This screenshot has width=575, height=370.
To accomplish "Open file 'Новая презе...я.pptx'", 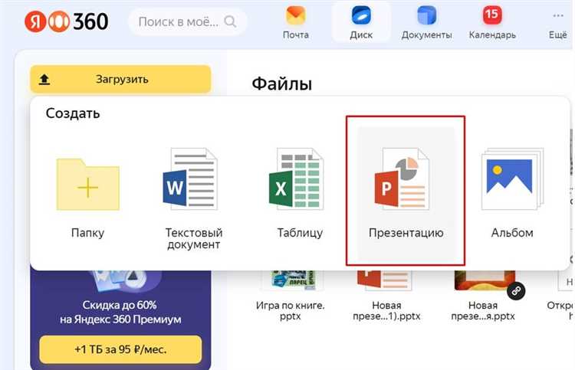I will point(483,296).
